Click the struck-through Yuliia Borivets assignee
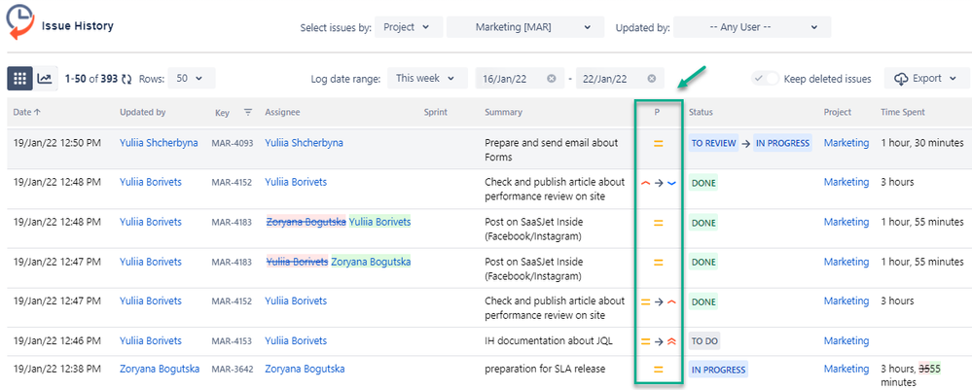Screen dimensions: 972x390 [297, 262]
